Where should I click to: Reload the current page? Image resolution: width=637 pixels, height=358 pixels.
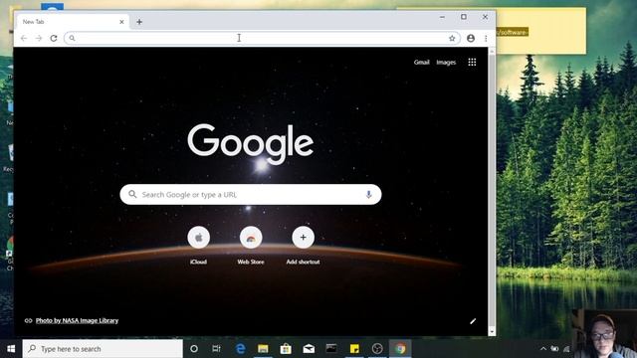pos(54,38)
